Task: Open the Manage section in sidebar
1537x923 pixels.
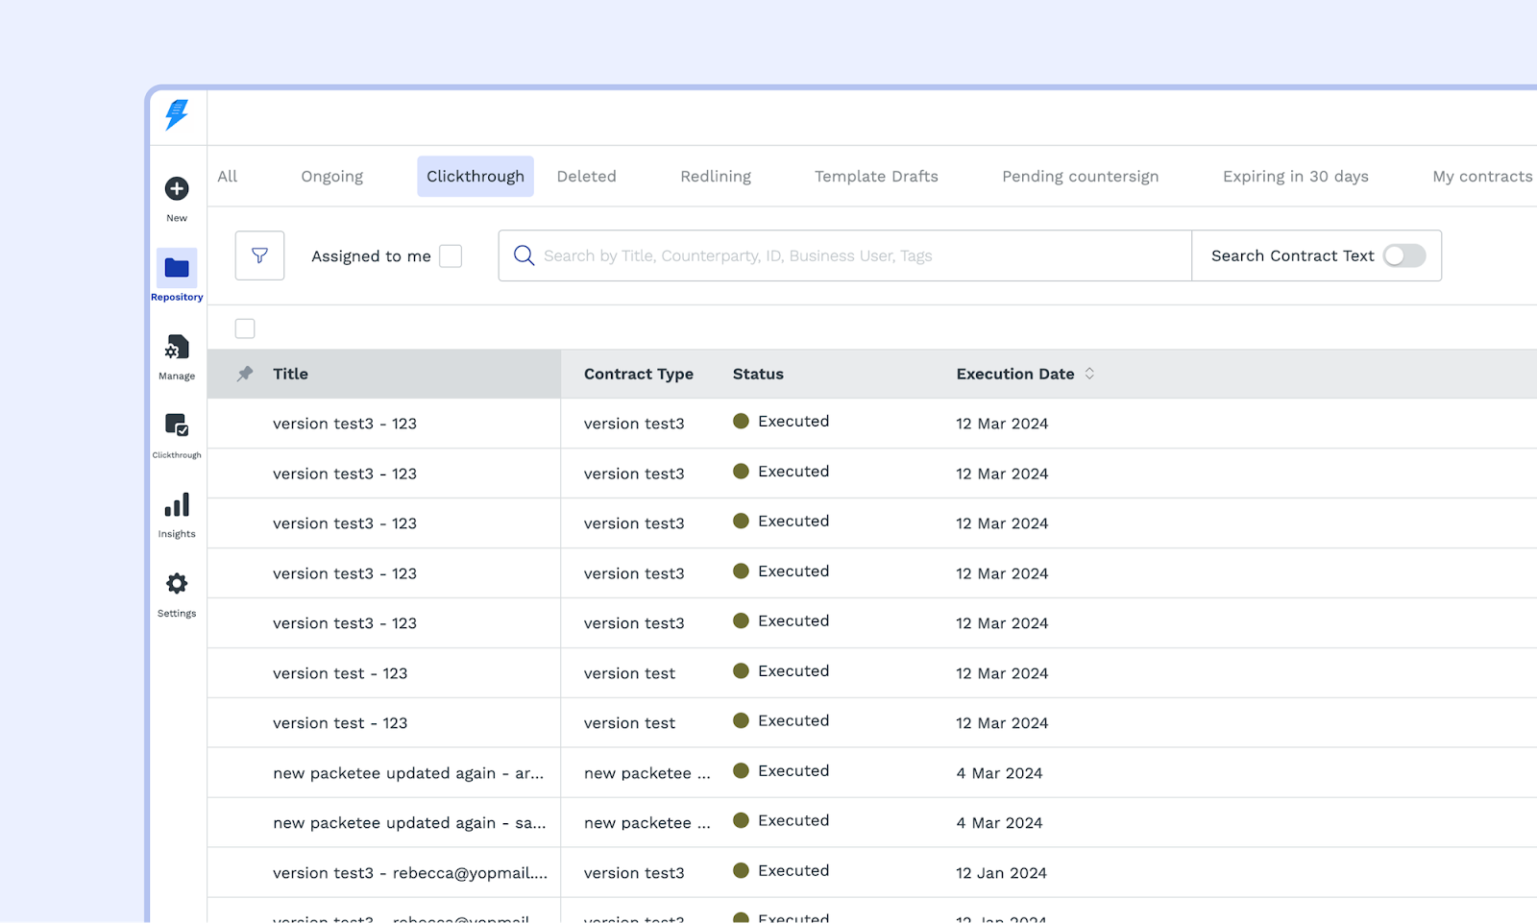Action: point(177,348)
